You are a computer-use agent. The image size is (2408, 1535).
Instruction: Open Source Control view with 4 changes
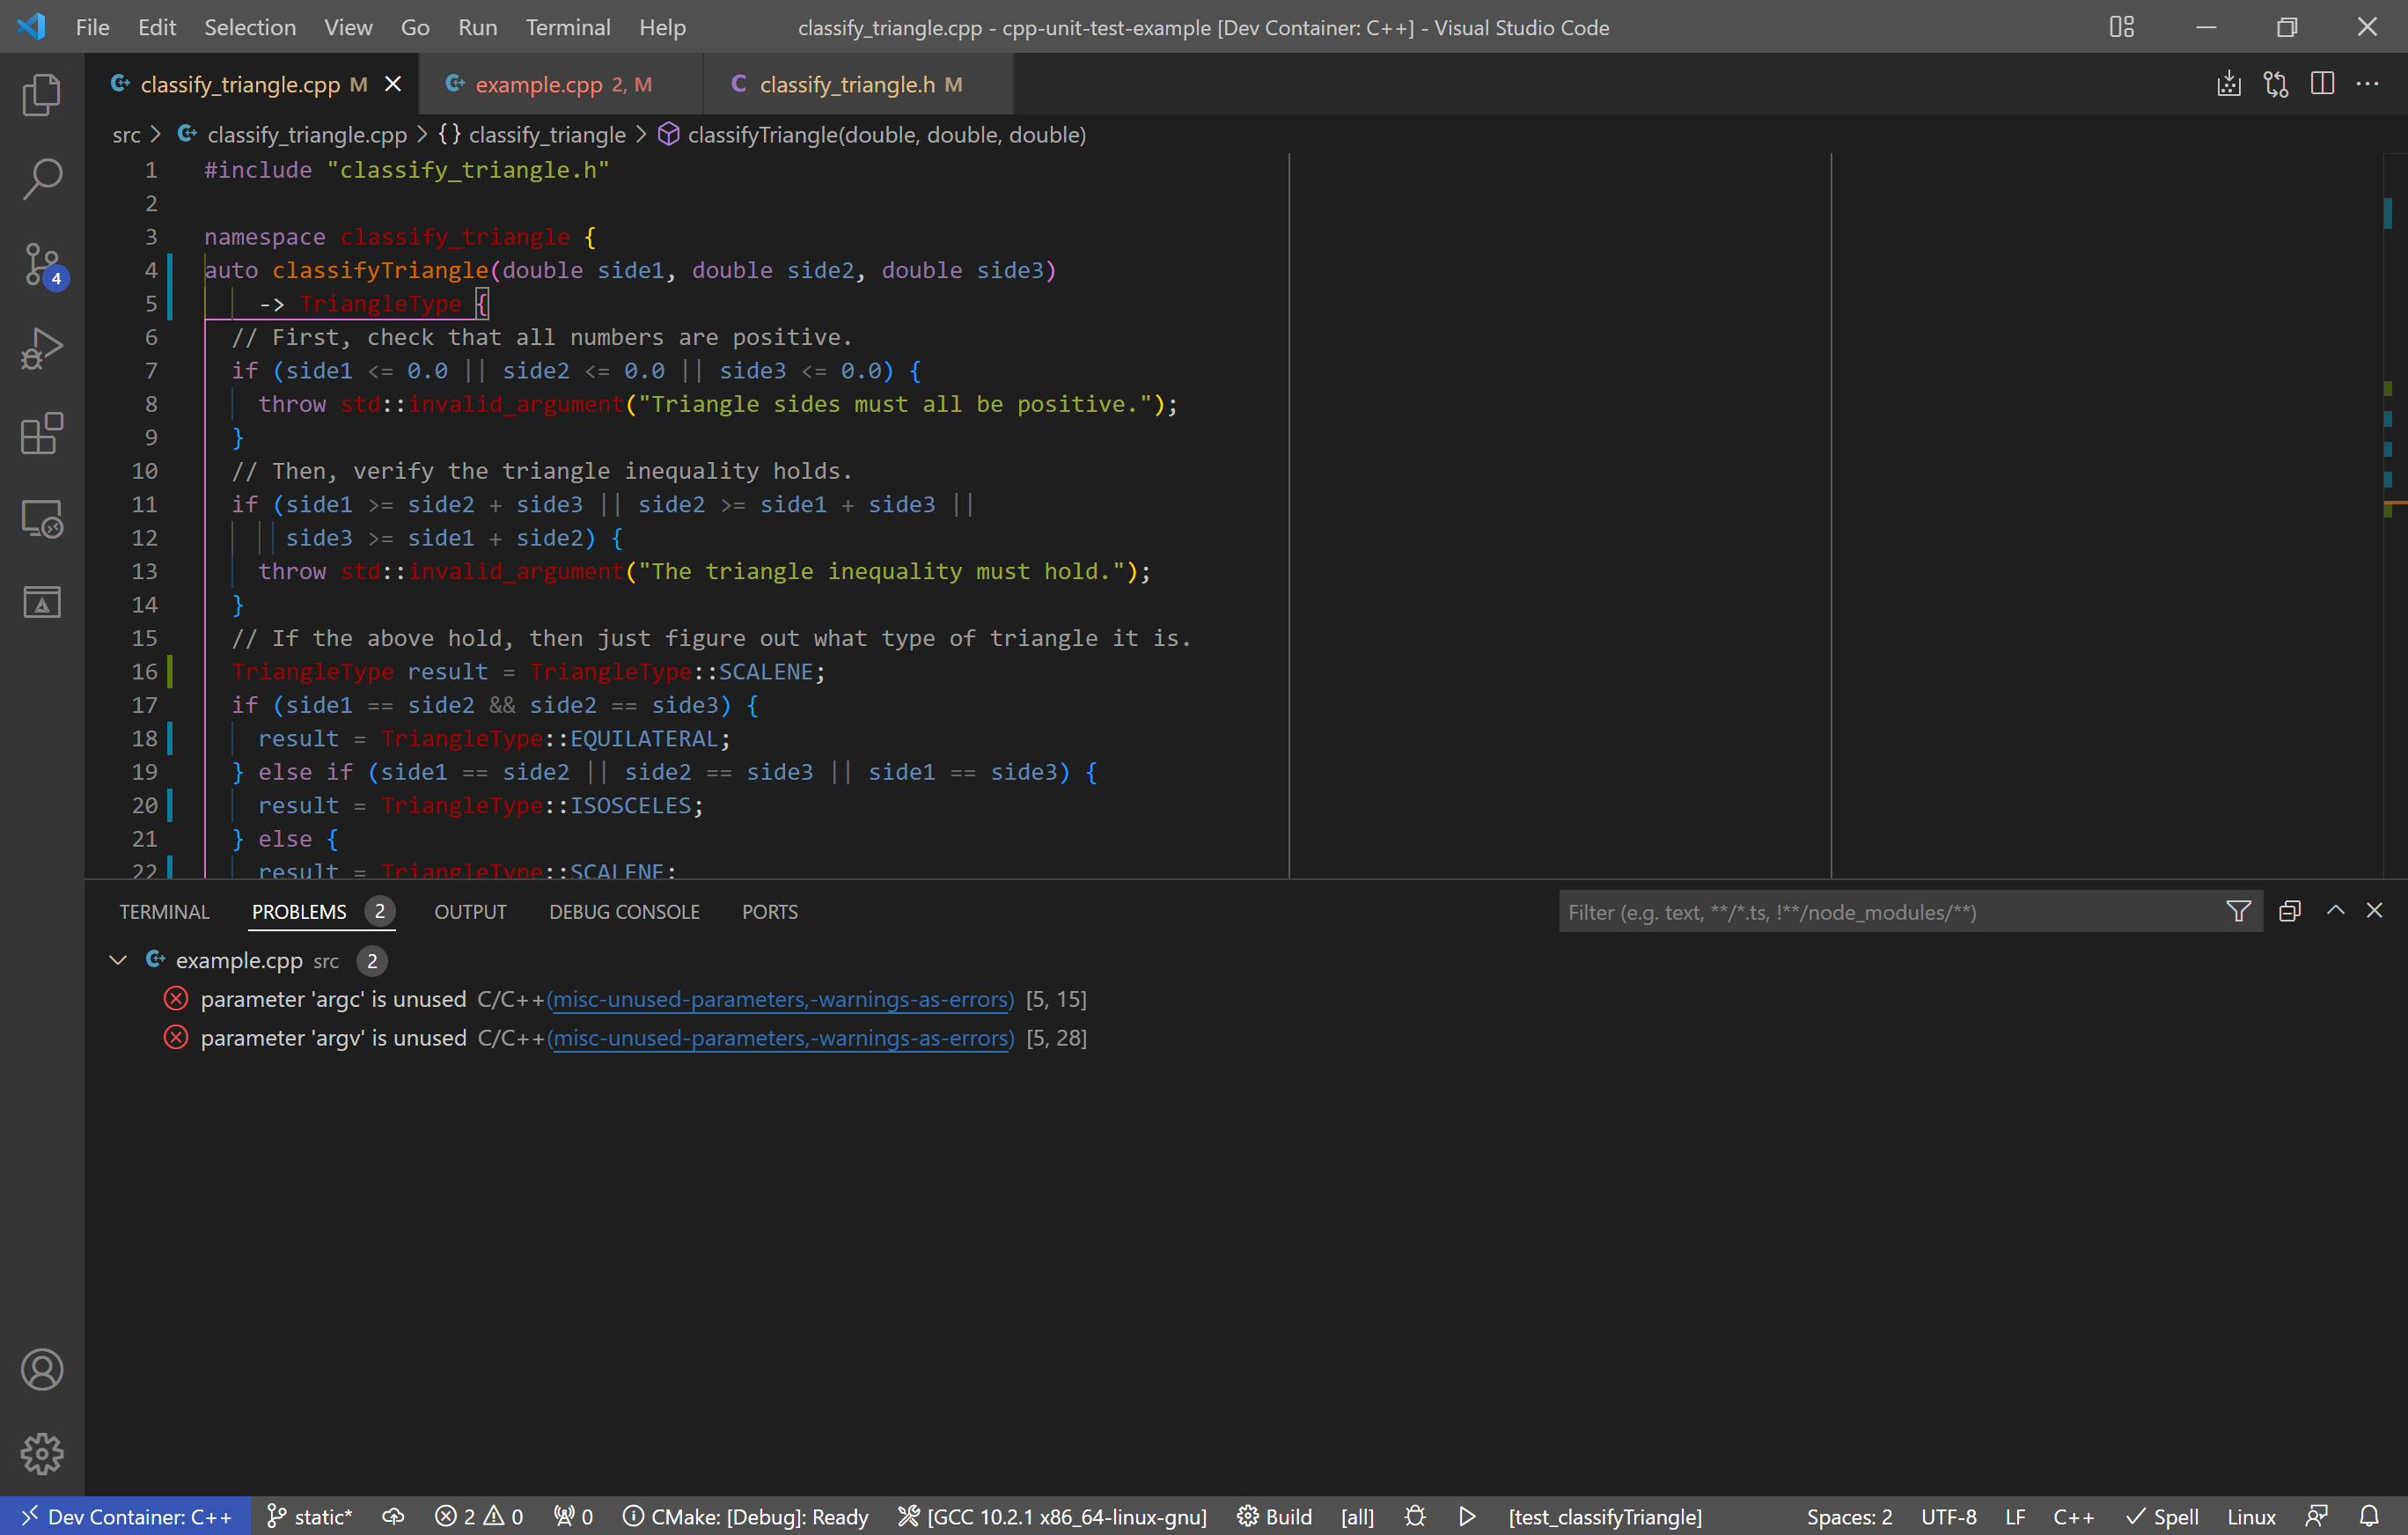point(42,265)
